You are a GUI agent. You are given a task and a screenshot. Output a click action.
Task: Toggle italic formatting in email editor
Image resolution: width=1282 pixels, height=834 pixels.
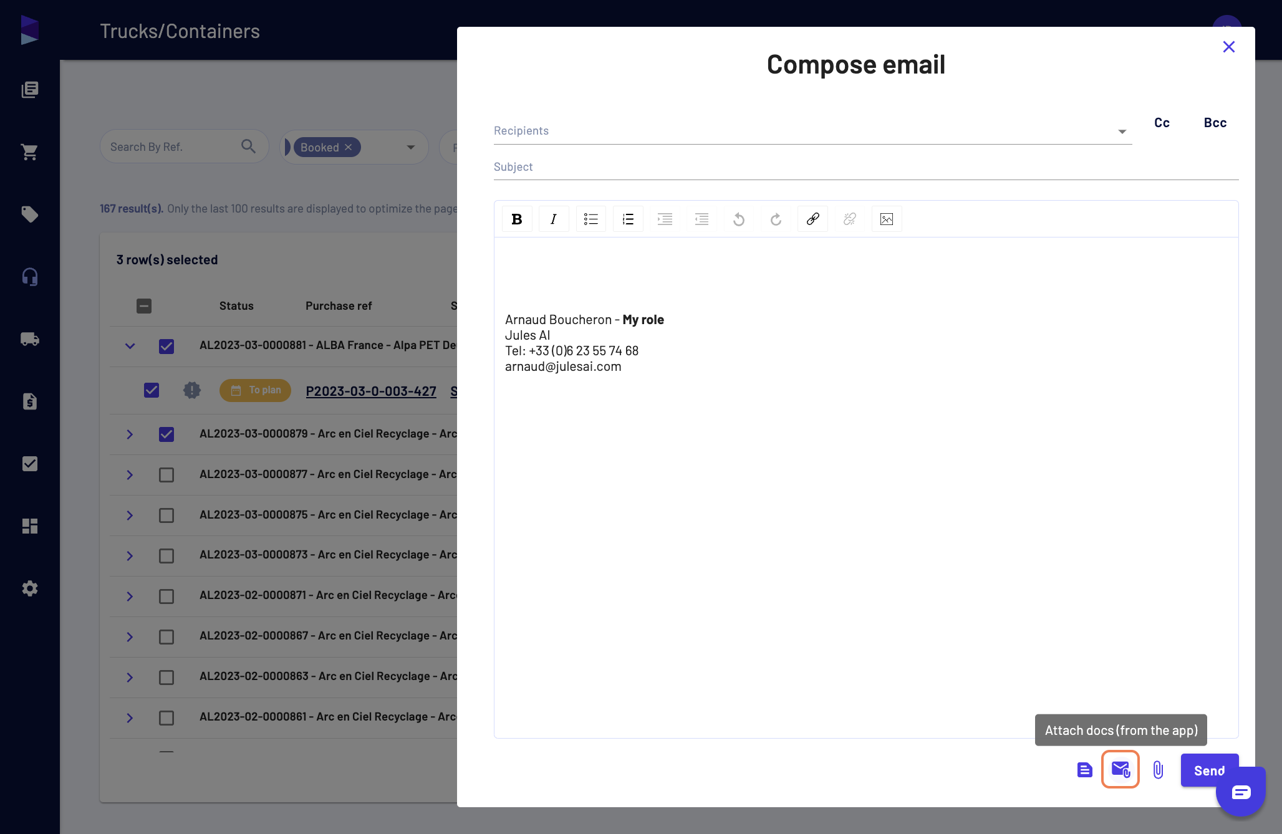tap(554, 219)
